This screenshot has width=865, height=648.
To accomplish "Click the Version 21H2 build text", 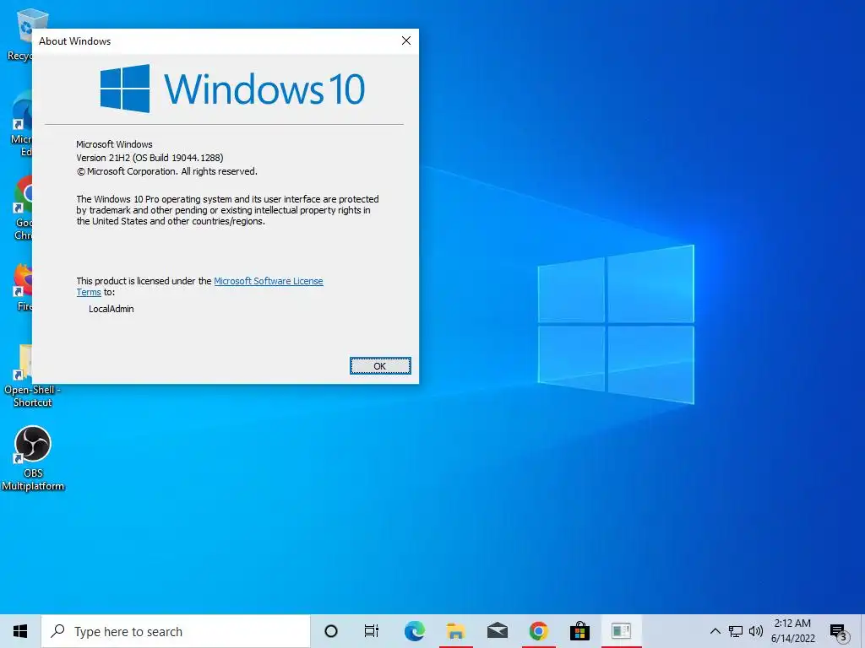I will [150, 158].
